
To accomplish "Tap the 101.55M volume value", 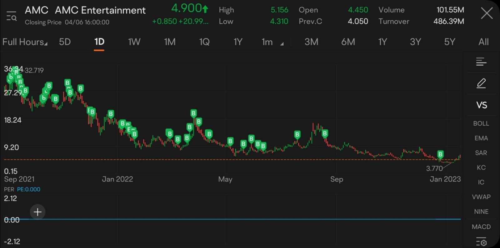I will pos(450,10).
